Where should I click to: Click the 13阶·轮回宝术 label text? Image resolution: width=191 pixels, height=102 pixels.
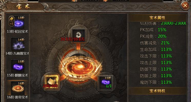click(x=17, y=32)
